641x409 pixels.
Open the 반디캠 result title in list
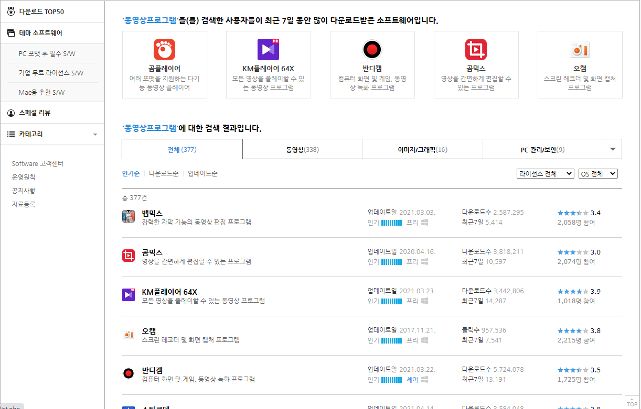[x=152, y=370]
